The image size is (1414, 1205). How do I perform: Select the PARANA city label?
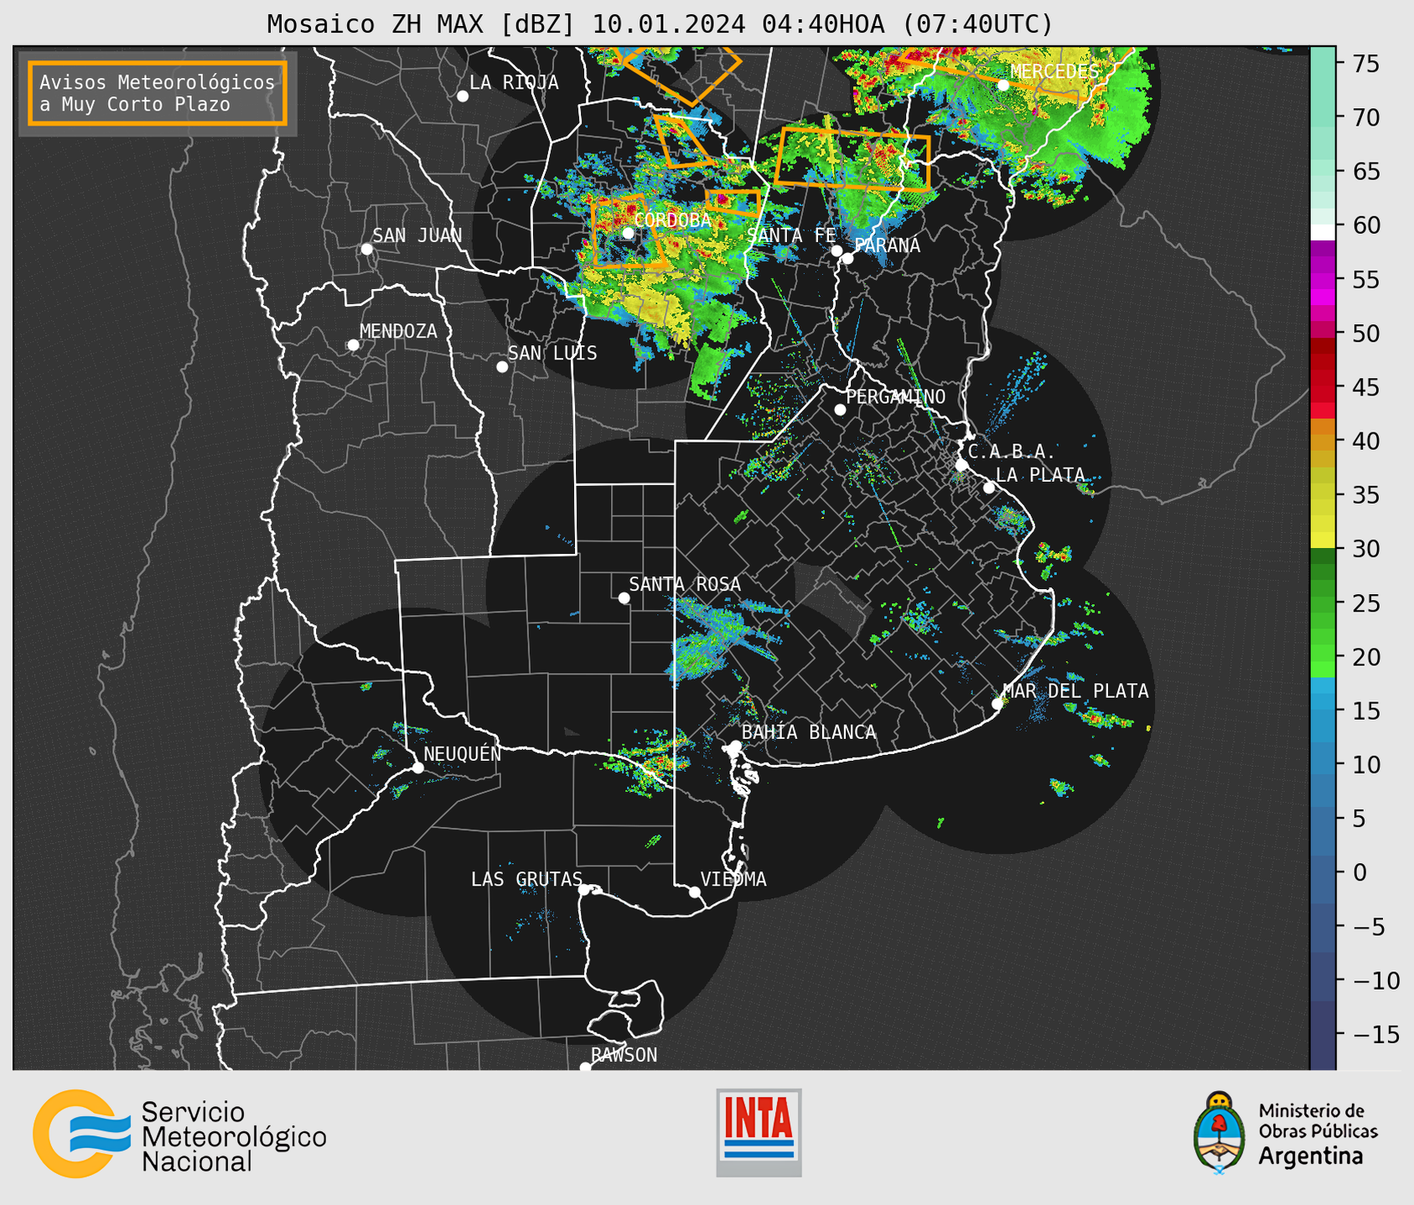point(887,246)
